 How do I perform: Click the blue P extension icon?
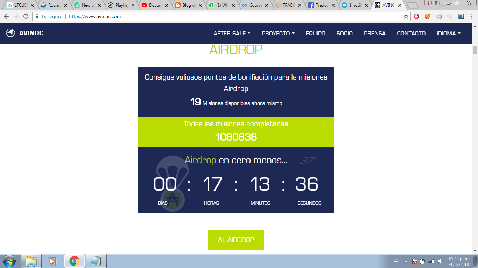click(461, 16)
